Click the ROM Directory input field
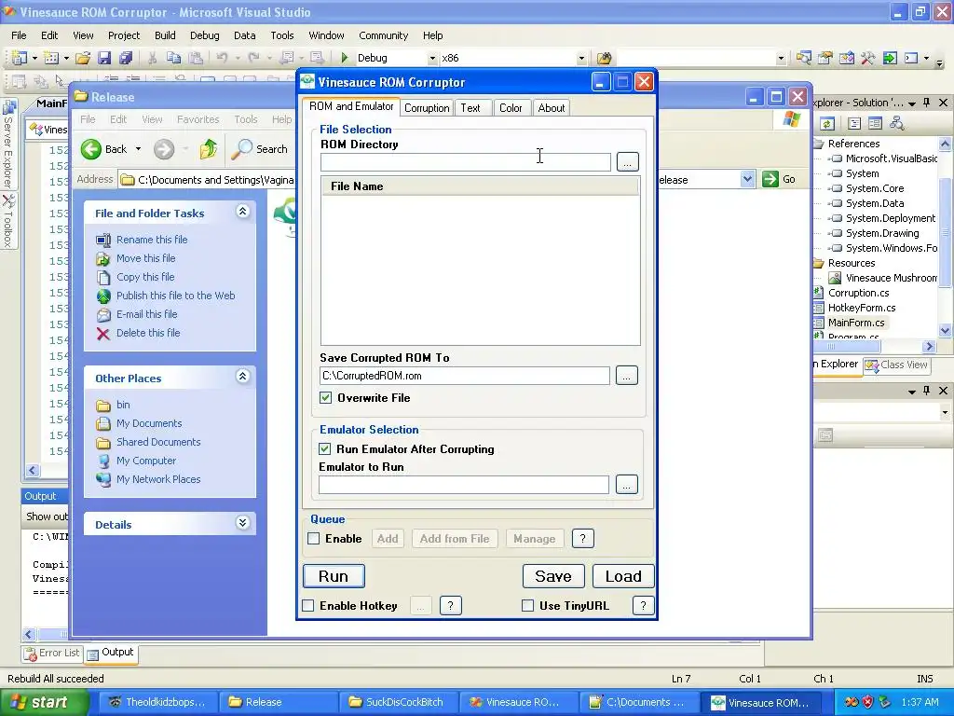This screenshot has height=716, width=954. (466, 162)
